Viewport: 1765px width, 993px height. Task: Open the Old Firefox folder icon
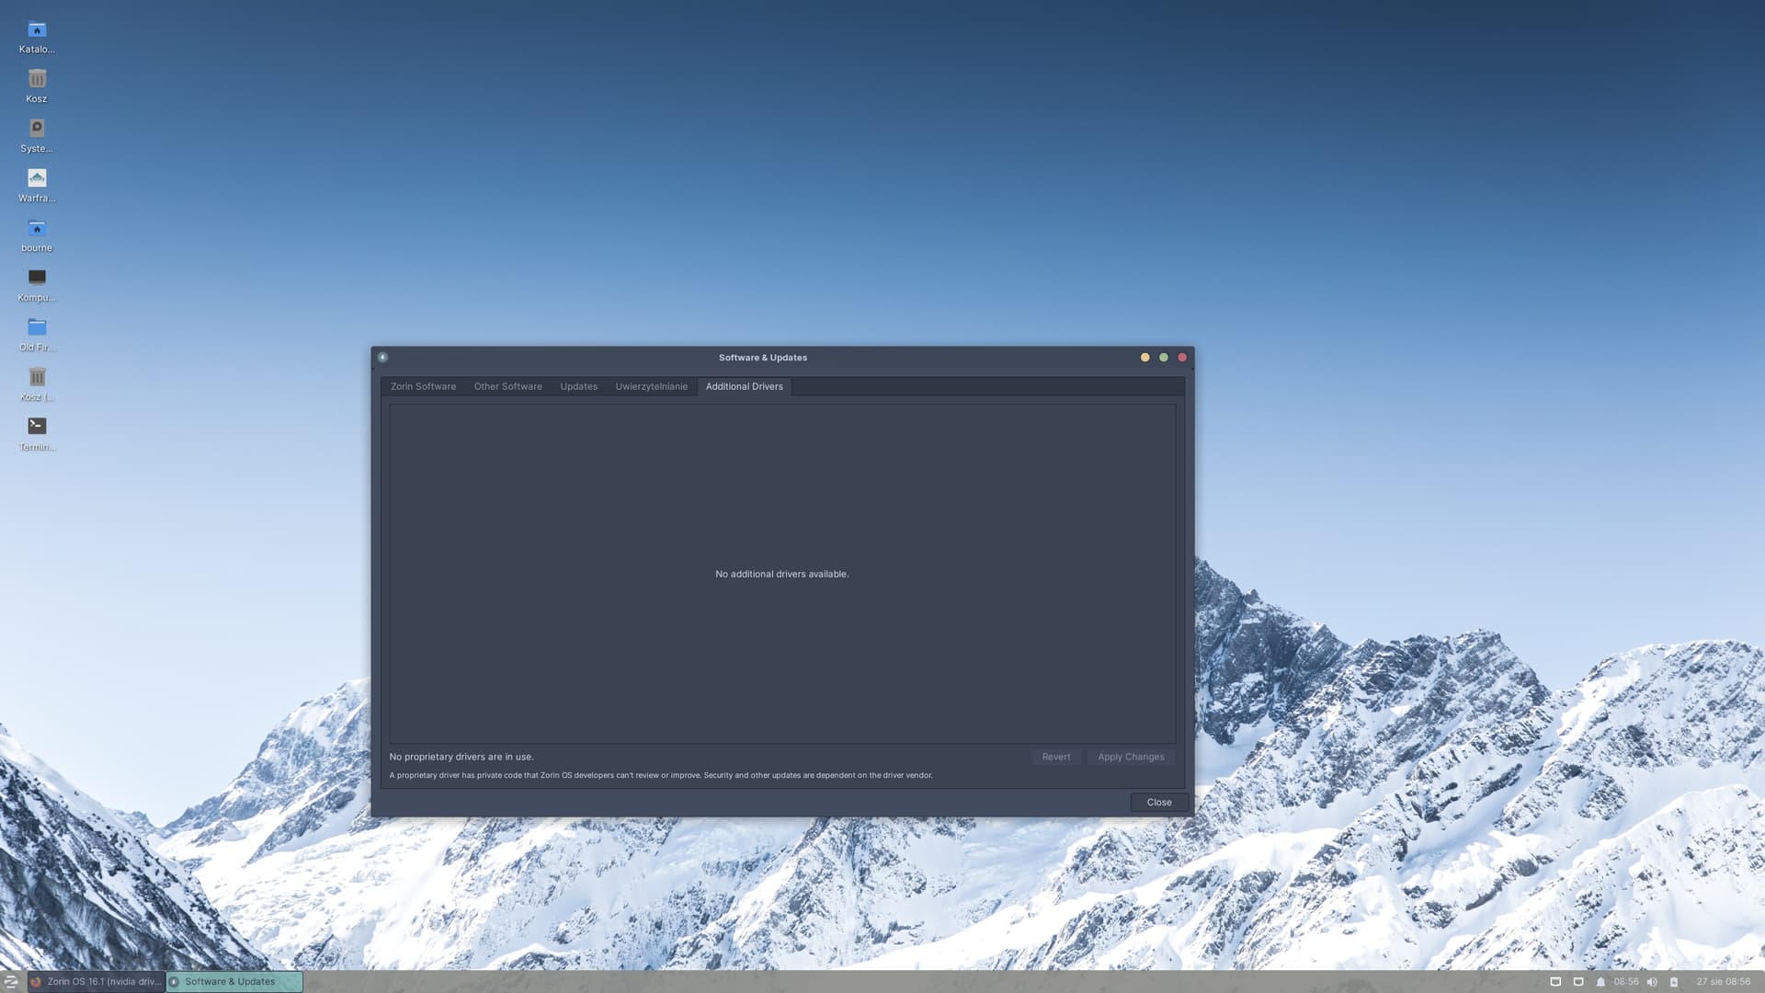coord(37,327)
